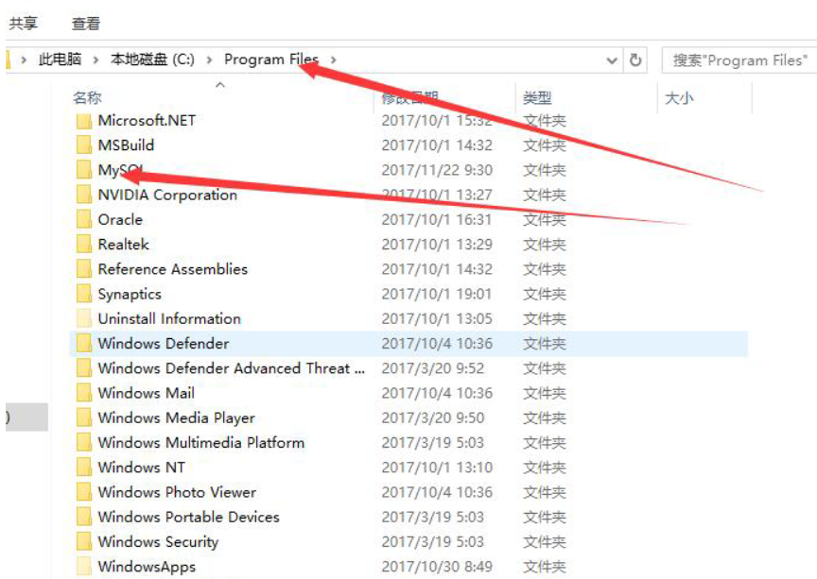Open the 查看 ribbon tab
This screenshot has height=579, width=817.
point(86,24)
